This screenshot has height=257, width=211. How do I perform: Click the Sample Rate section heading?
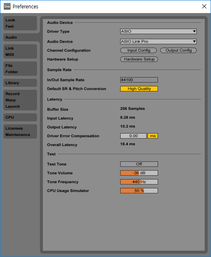[59, 70]
